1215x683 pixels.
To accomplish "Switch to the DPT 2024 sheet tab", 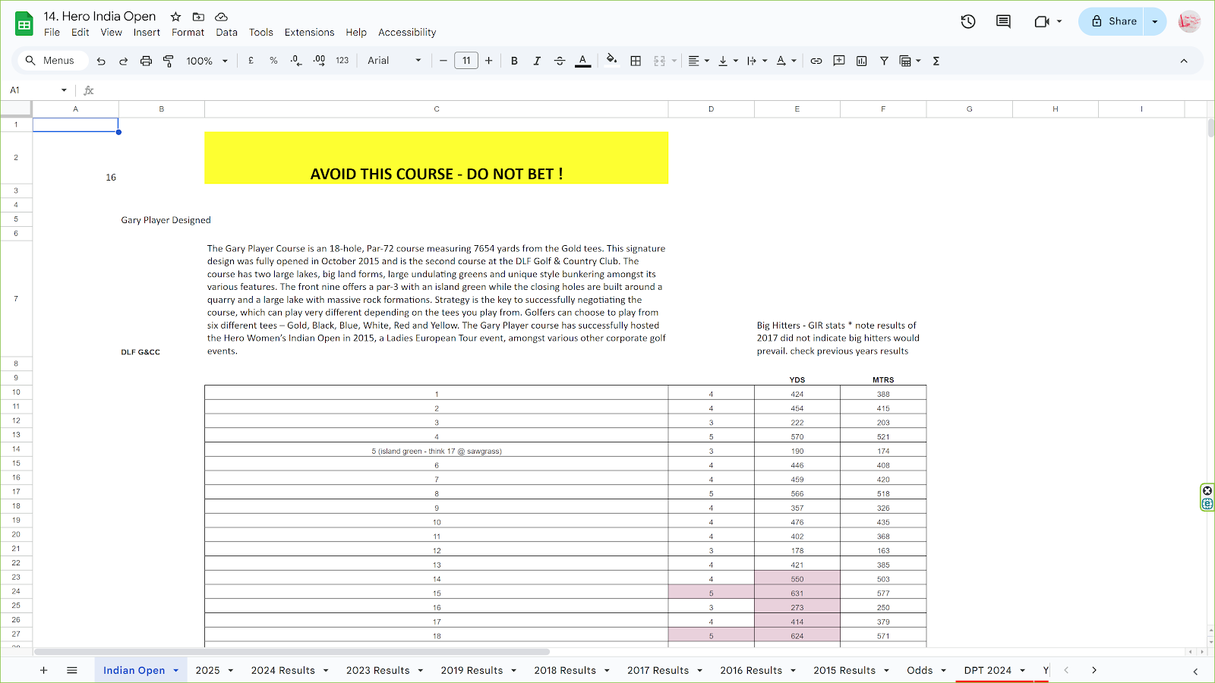I will click(995, 670).
